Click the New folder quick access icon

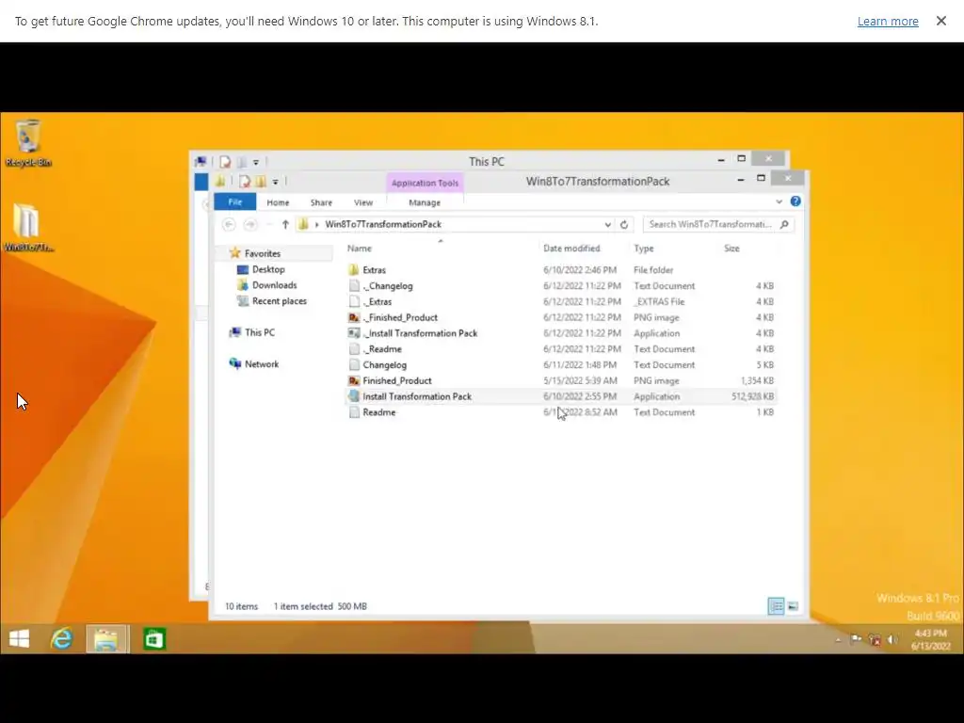(x=261, y=182)
